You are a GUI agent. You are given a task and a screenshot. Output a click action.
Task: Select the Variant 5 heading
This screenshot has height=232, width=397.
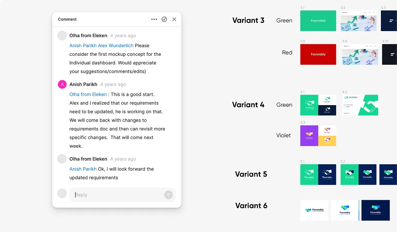tap(251, 174)
